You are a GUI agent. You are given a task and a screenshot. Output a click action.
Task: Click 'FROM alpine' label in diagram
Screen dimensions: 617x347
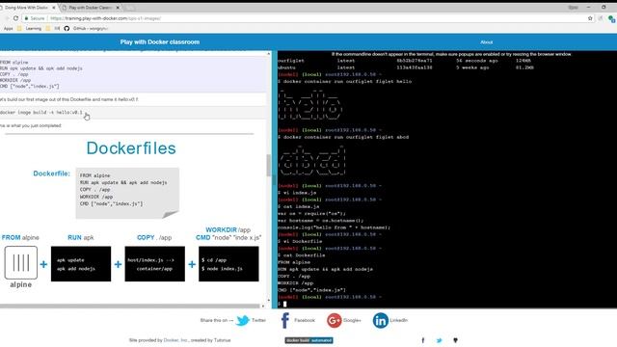pos(20,238)
